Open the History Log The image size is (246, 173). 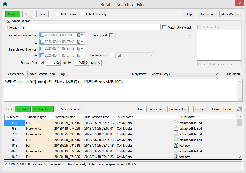pyautogui.click(x=207, y=14)
